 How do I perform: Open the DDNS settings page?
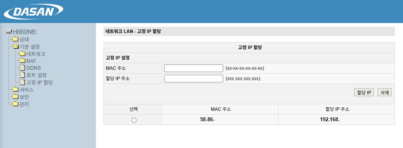click(x=34, y=68)
